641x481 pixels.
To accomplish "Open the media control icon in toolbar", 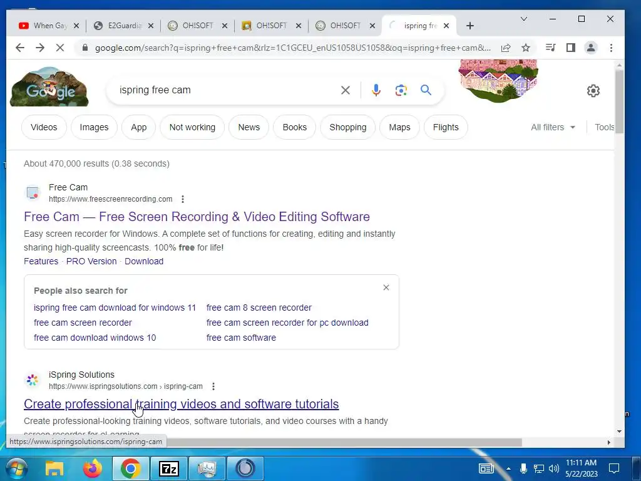I will [550, 48].
